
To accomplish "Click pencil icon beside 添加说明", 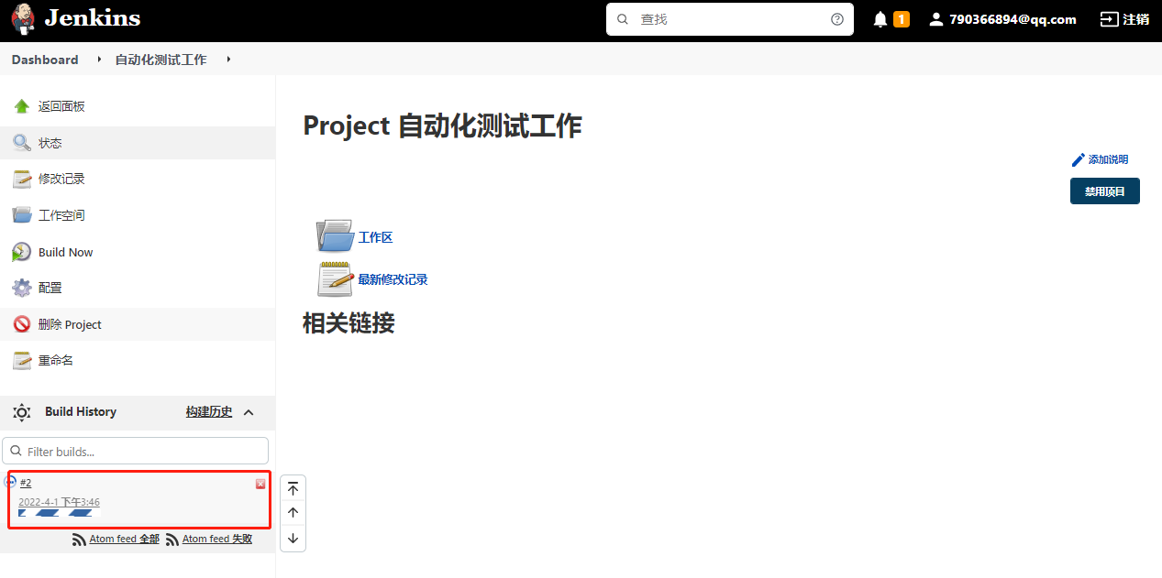I will (x=1079, y=159).
